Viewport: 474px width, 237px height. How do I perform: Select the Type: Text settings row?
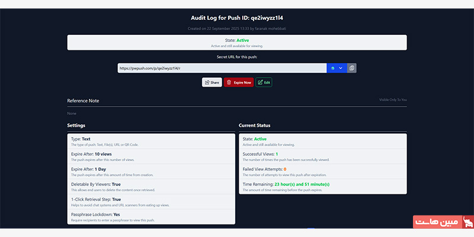pos(151,141)
